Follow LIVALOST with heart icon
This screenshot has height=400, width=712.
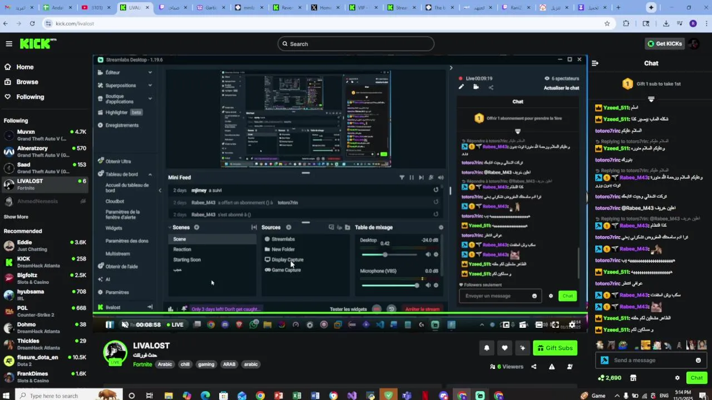pos(505,348)
